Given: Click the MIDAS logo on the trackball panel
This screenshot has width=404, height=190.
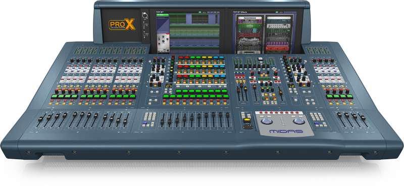Looking at the screenshot, I should point(286,131).
